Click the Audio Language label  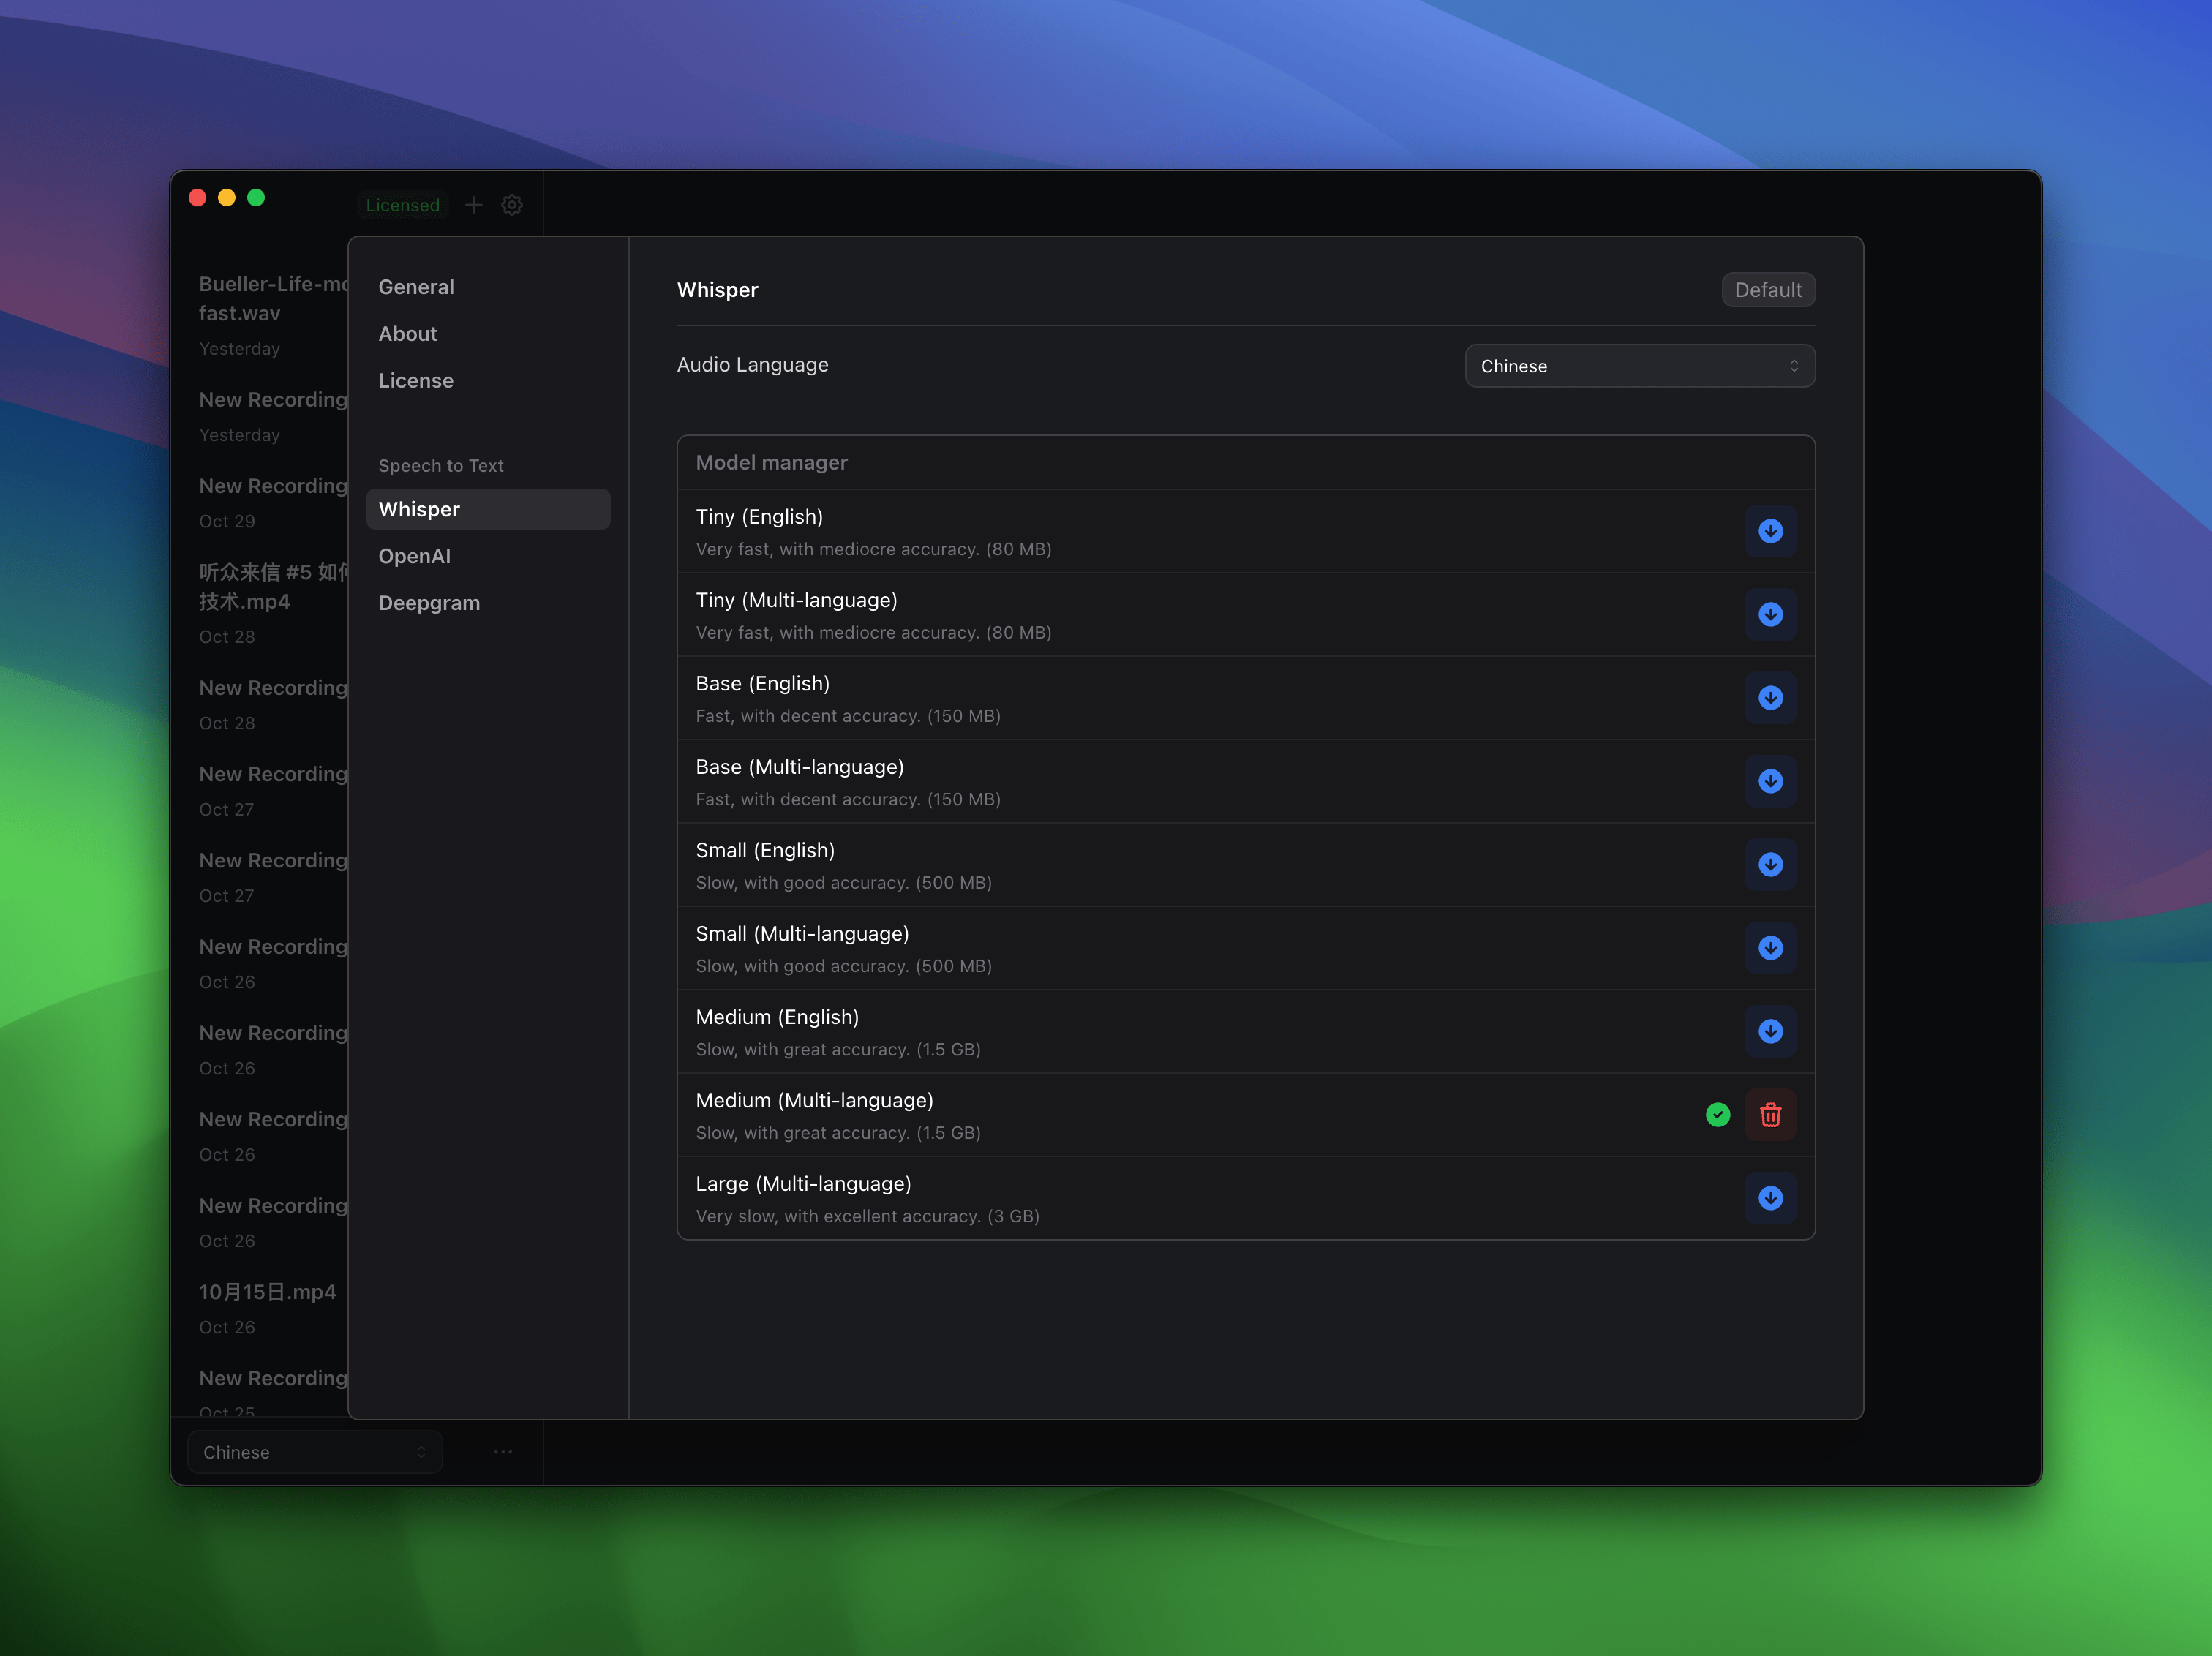pos(752,365)
